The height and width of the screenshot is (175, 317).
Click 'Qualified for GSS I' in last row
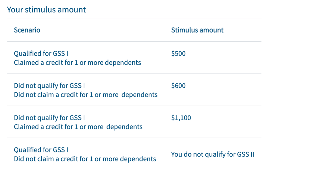41,150
